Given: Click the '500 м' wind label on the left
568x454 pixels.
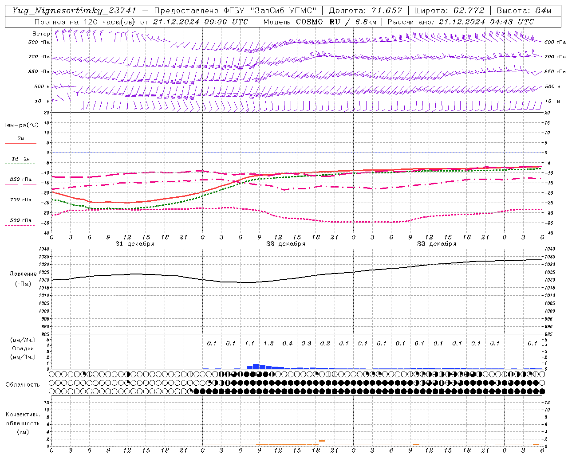Looking at the screenshot, I should click(42, 86).
